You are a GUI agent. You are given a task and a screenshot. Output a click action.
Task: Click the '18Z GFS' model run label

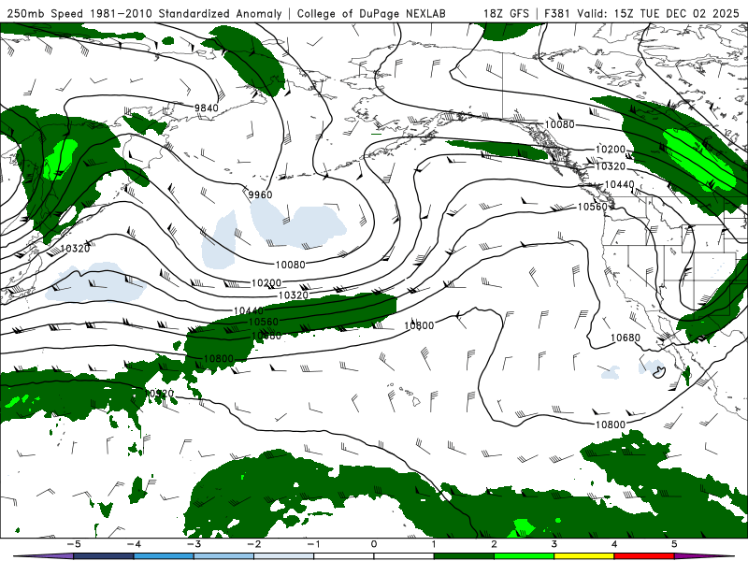click(506, 13)
